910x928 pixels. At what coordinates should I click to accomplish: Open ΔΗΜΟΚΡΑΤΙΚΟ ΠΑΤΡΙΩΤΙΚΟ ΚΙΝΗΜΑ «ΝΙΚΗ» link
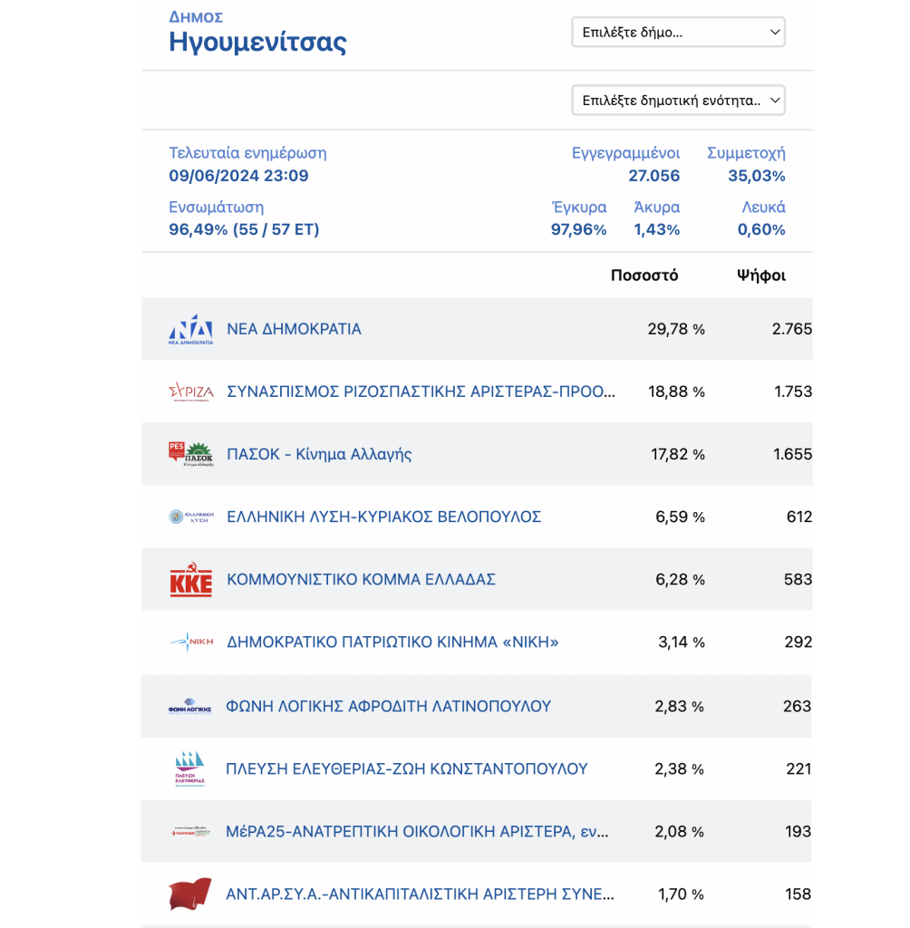point(392,642)
